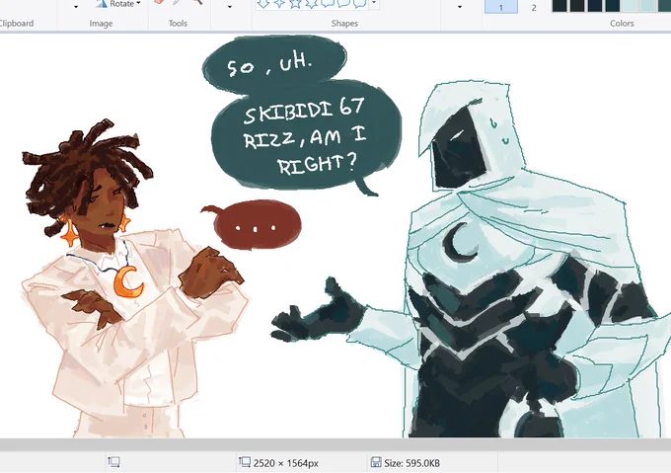Click the 'Image' group label
Viewport: 671px width, 473px height.
click(x=101, y=24)
